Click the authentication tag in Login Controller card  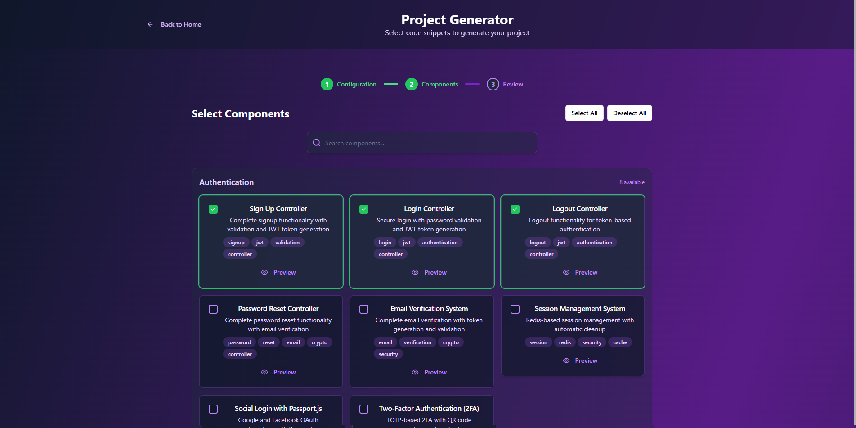(440, 243)
